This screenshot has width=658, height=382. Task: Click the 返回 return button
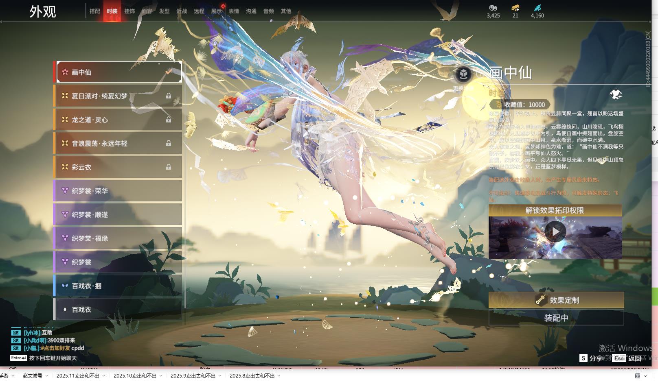[635, 358]
